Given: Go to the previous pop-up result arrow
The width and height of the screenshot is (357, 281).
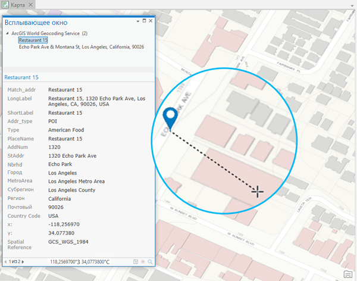Looking at the screenshot, I should pyautogui.click(x=5, y=261).
